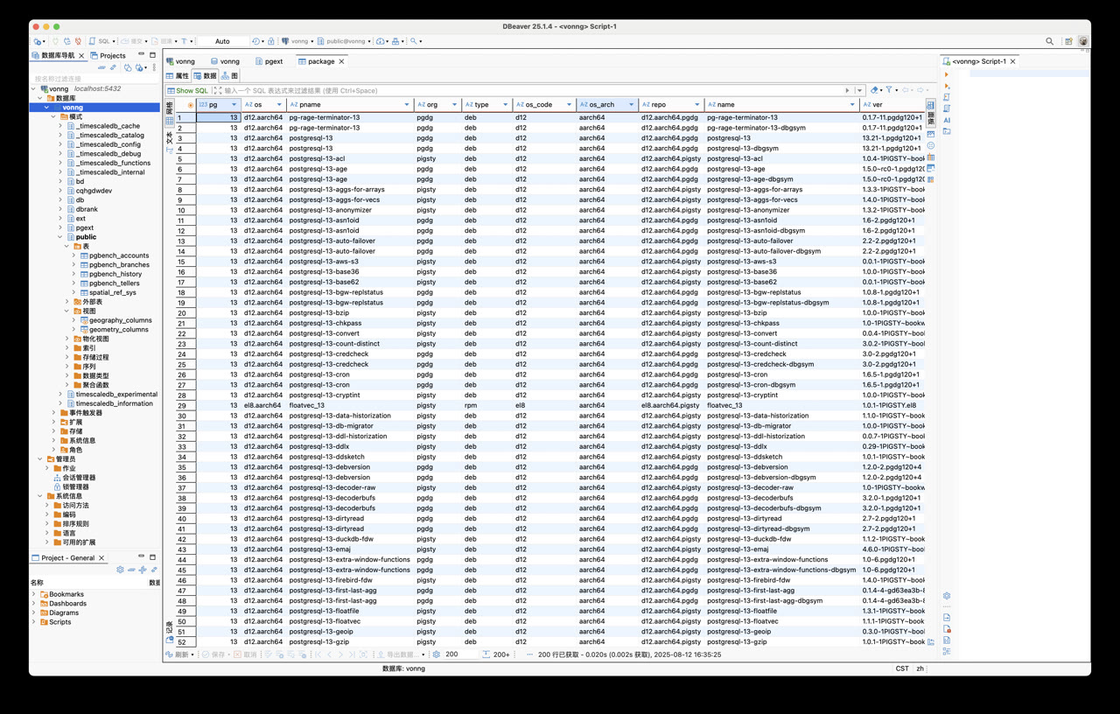1120x714 pixels.
Task: Open the filter history dropdown arrow
Action: [x=860, y=90]
